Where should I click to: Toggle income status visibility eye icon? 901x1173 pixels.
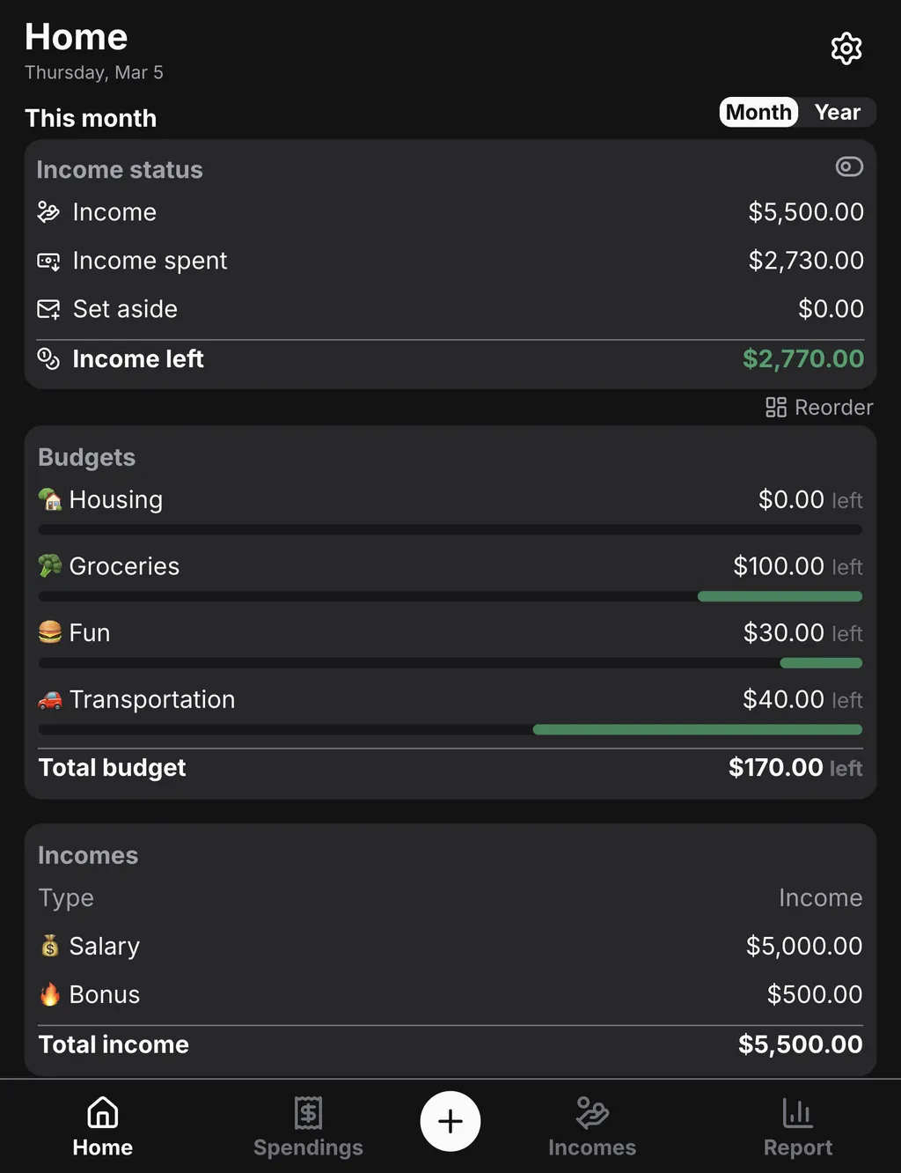point(848,166)
